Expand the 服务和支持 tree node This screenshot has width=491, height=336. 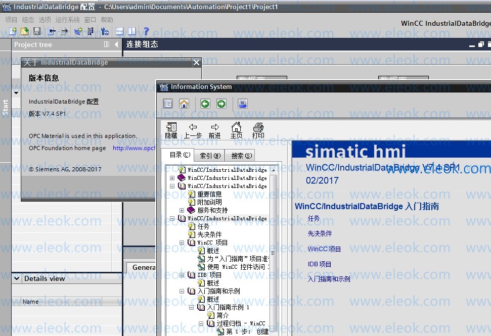pos(182,210)
